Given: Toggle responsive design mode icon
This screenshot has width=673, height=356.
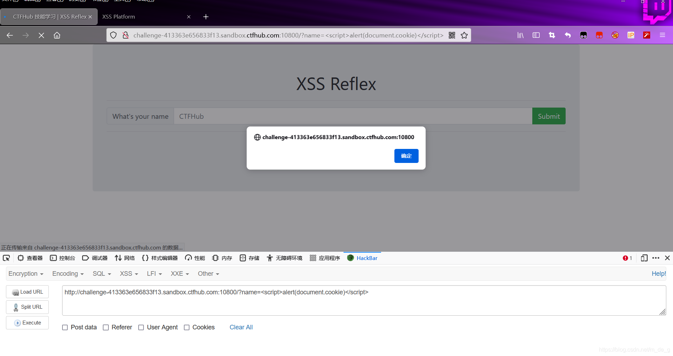Looking at the screenshot, I should [644, 258].
